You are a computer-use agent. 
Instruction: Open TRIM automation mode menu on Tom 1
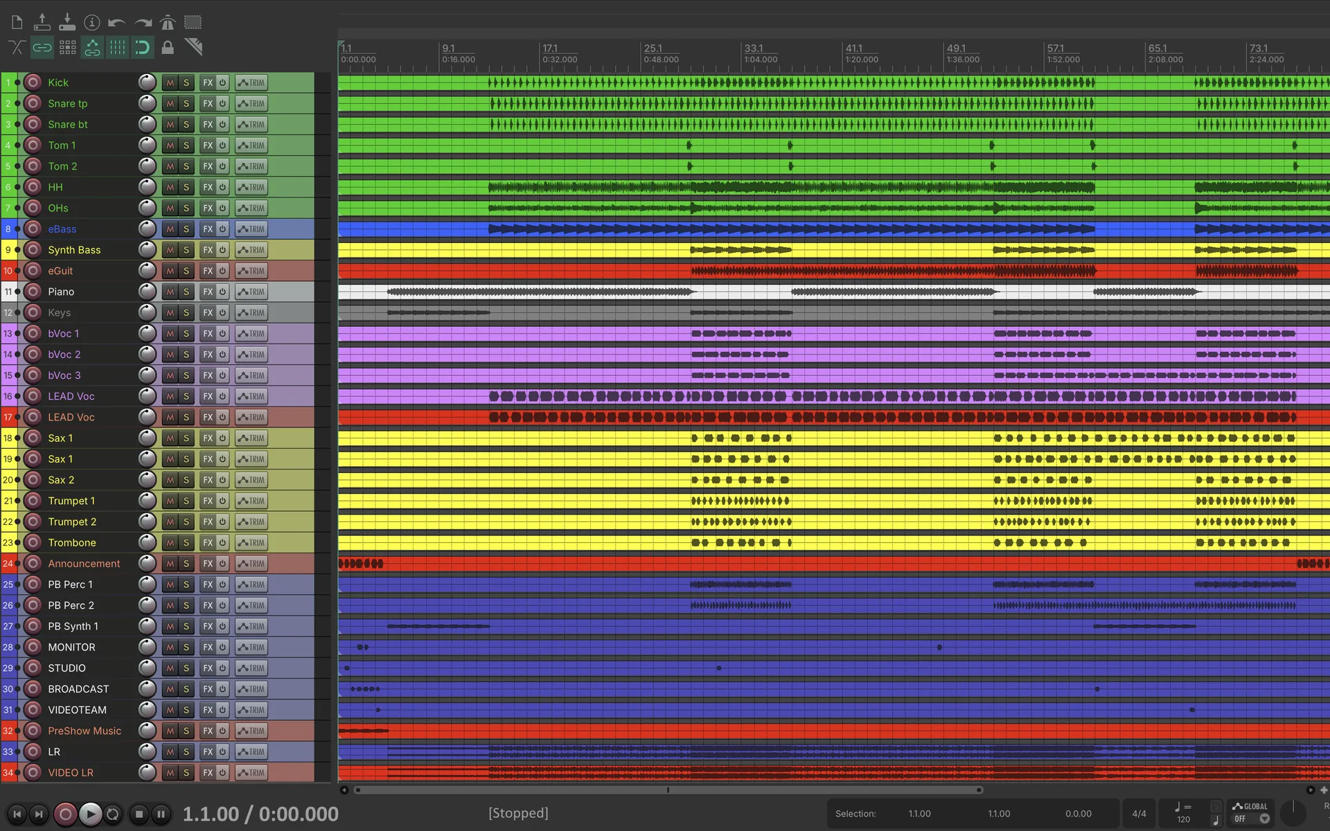251,145
